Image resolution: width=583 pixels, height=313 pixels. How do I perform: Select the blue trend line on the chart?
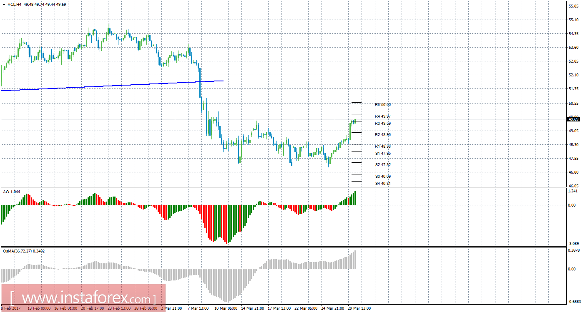113,85
